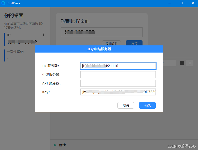Click the 传输文件 file transfer button
Image resolution: width=198 pixels, height=150 pixels.
point(111,43)
